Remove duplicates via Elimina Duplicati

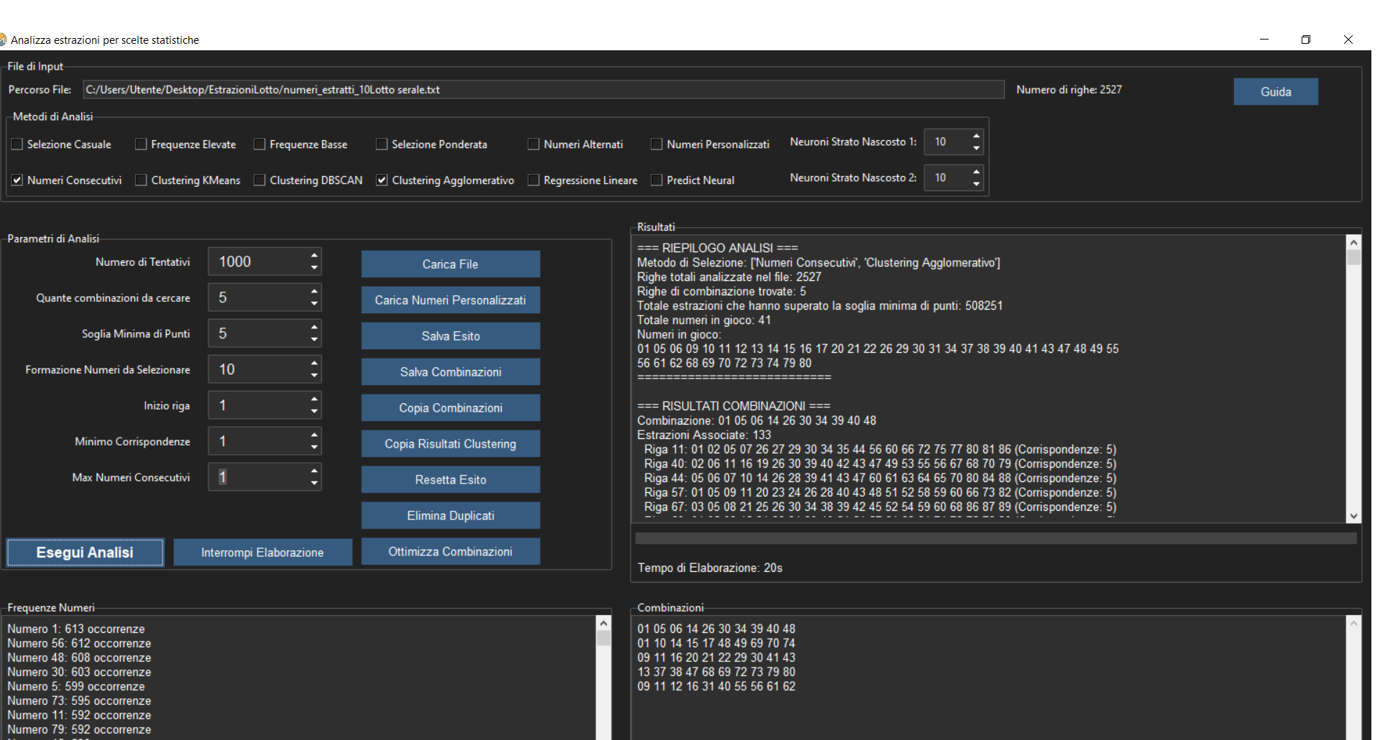(x=450, y=516)
